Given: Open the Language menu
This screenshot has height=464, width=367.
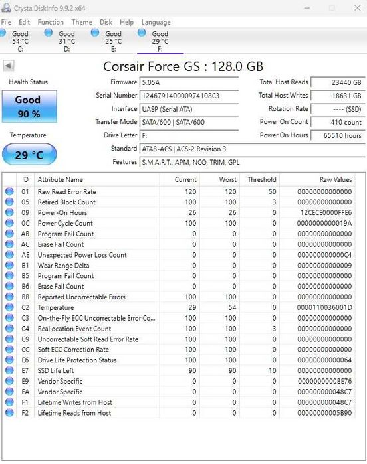Looking at the screenshot, I should 156,22.
